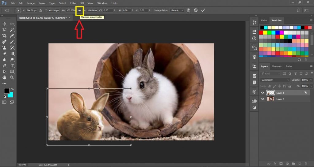314x167 pixels.
Task: Toggle Maintain aspect ratio link
Action: point(79,10)
